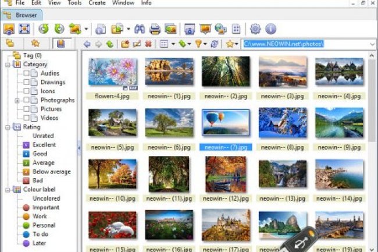
Task: Click the red X delete icon
Action: (149, 44)
